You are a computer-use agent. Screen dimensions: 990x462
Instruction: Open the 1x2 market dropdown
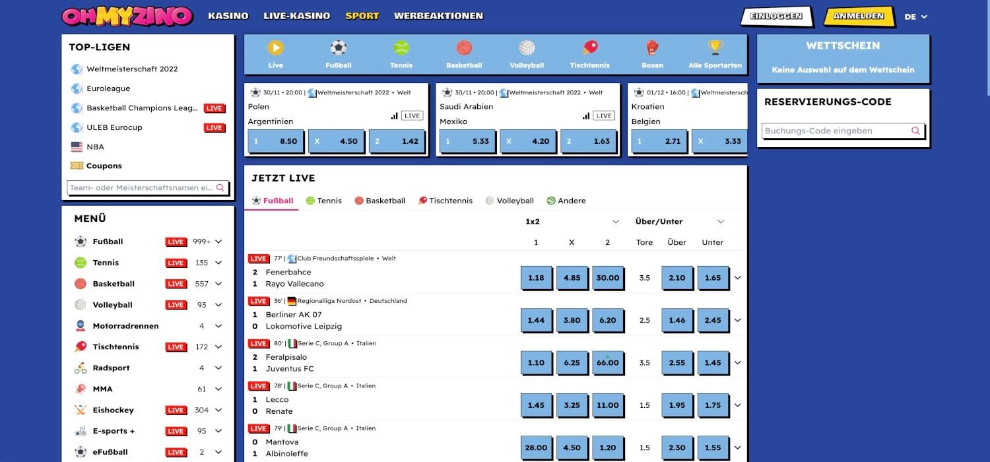(x=615, y=222)
